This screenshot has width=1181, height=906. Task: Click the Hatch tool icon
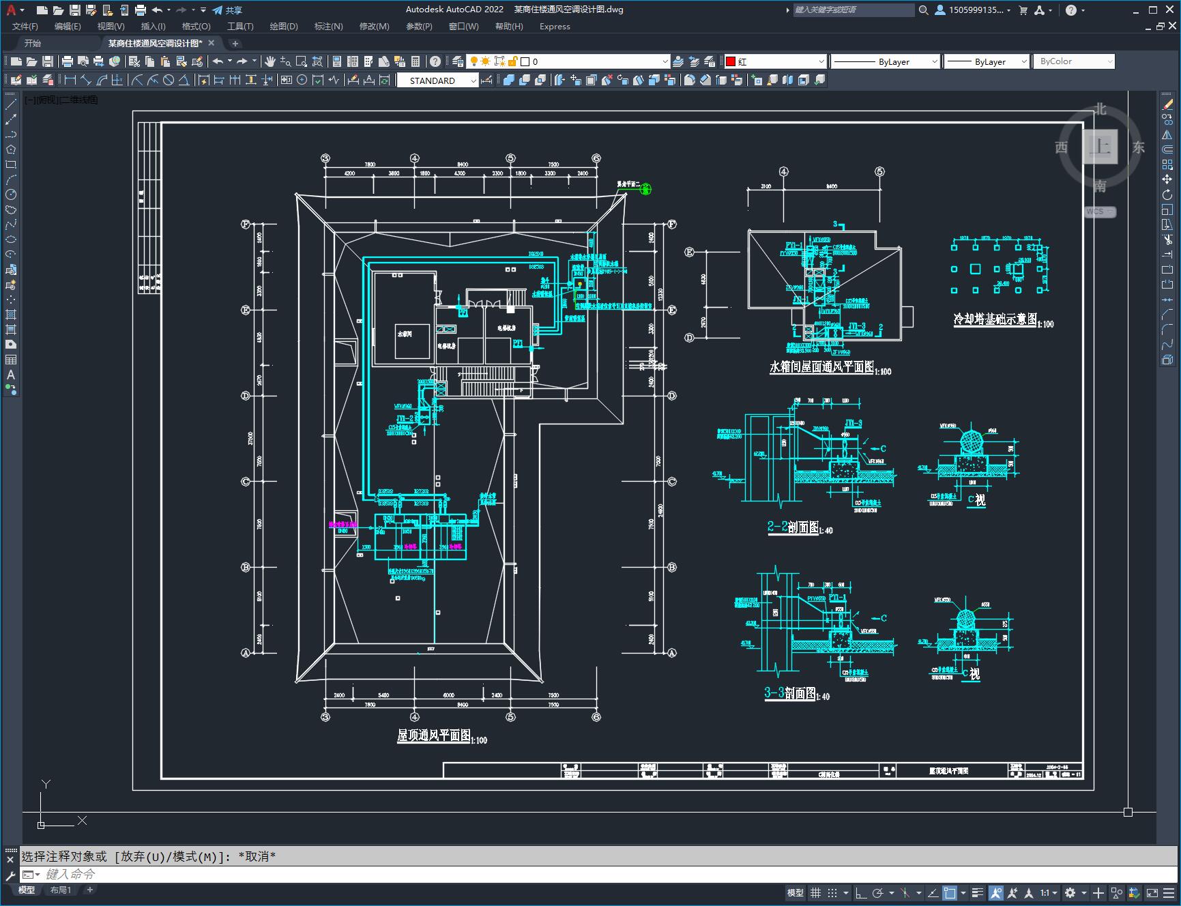tap(11, 315)
